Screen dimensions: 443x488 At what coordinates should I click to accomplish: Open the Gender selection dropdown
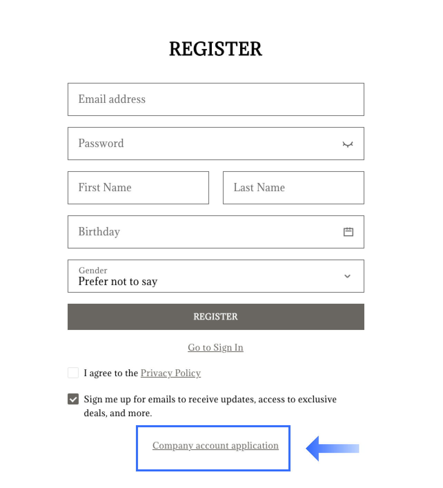click(216, 276)
